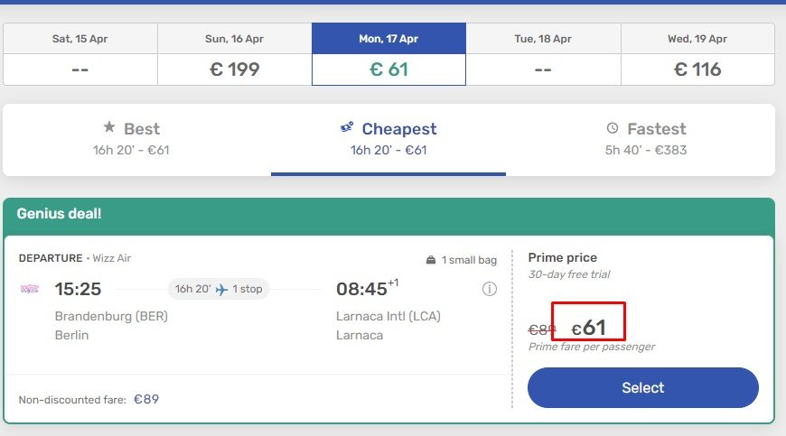Open the flight info circle icon
Image resolution: width=786 pixels, height=436 pixels.
pyautogui.click(x=490, y=289)
